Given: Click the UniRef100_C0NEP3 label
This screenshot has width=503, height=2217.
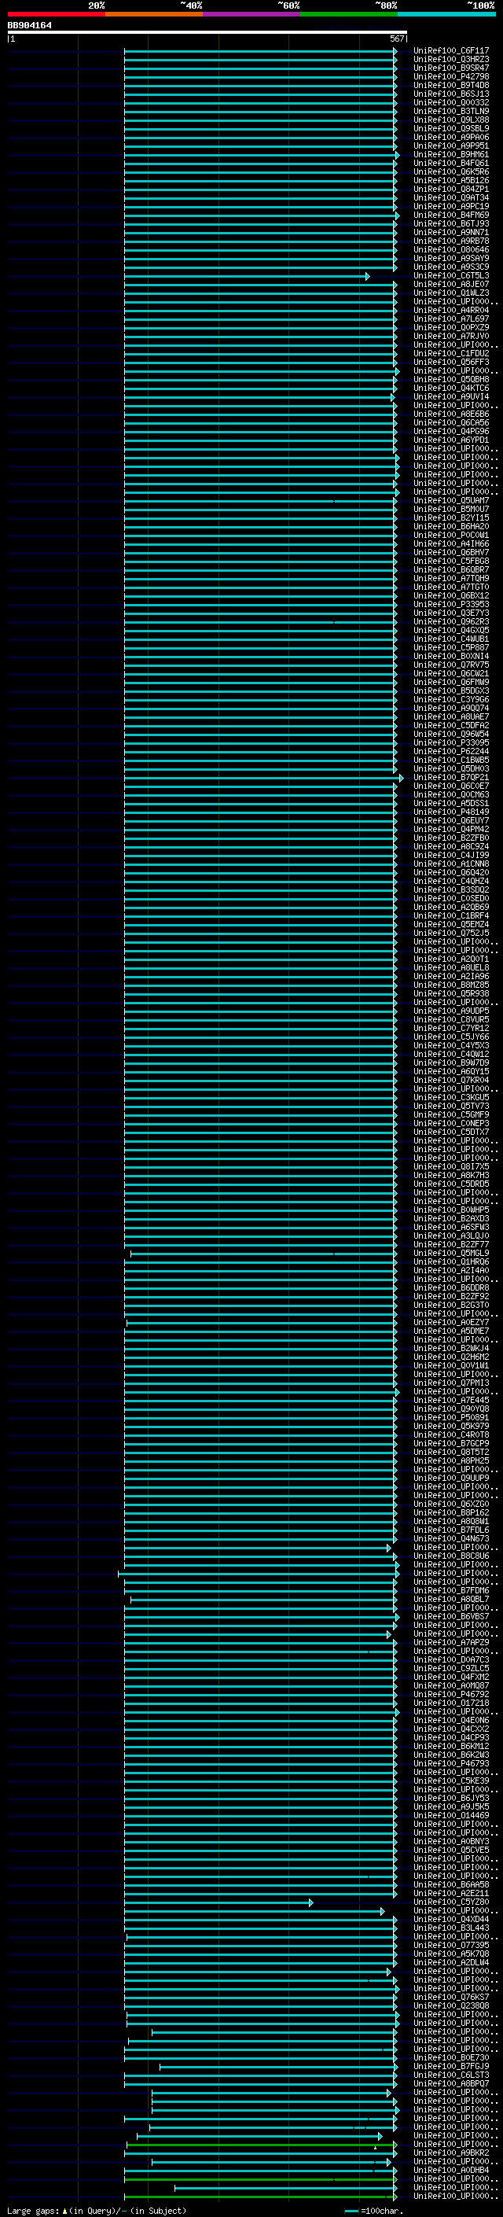Looking at the screenshot, I should [x=451, y=1123].
